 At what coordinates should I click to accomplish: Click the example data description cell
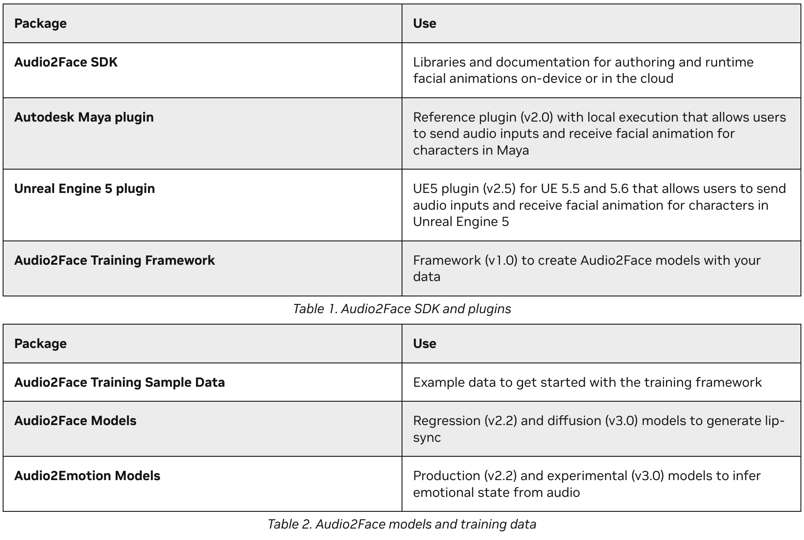587,382
